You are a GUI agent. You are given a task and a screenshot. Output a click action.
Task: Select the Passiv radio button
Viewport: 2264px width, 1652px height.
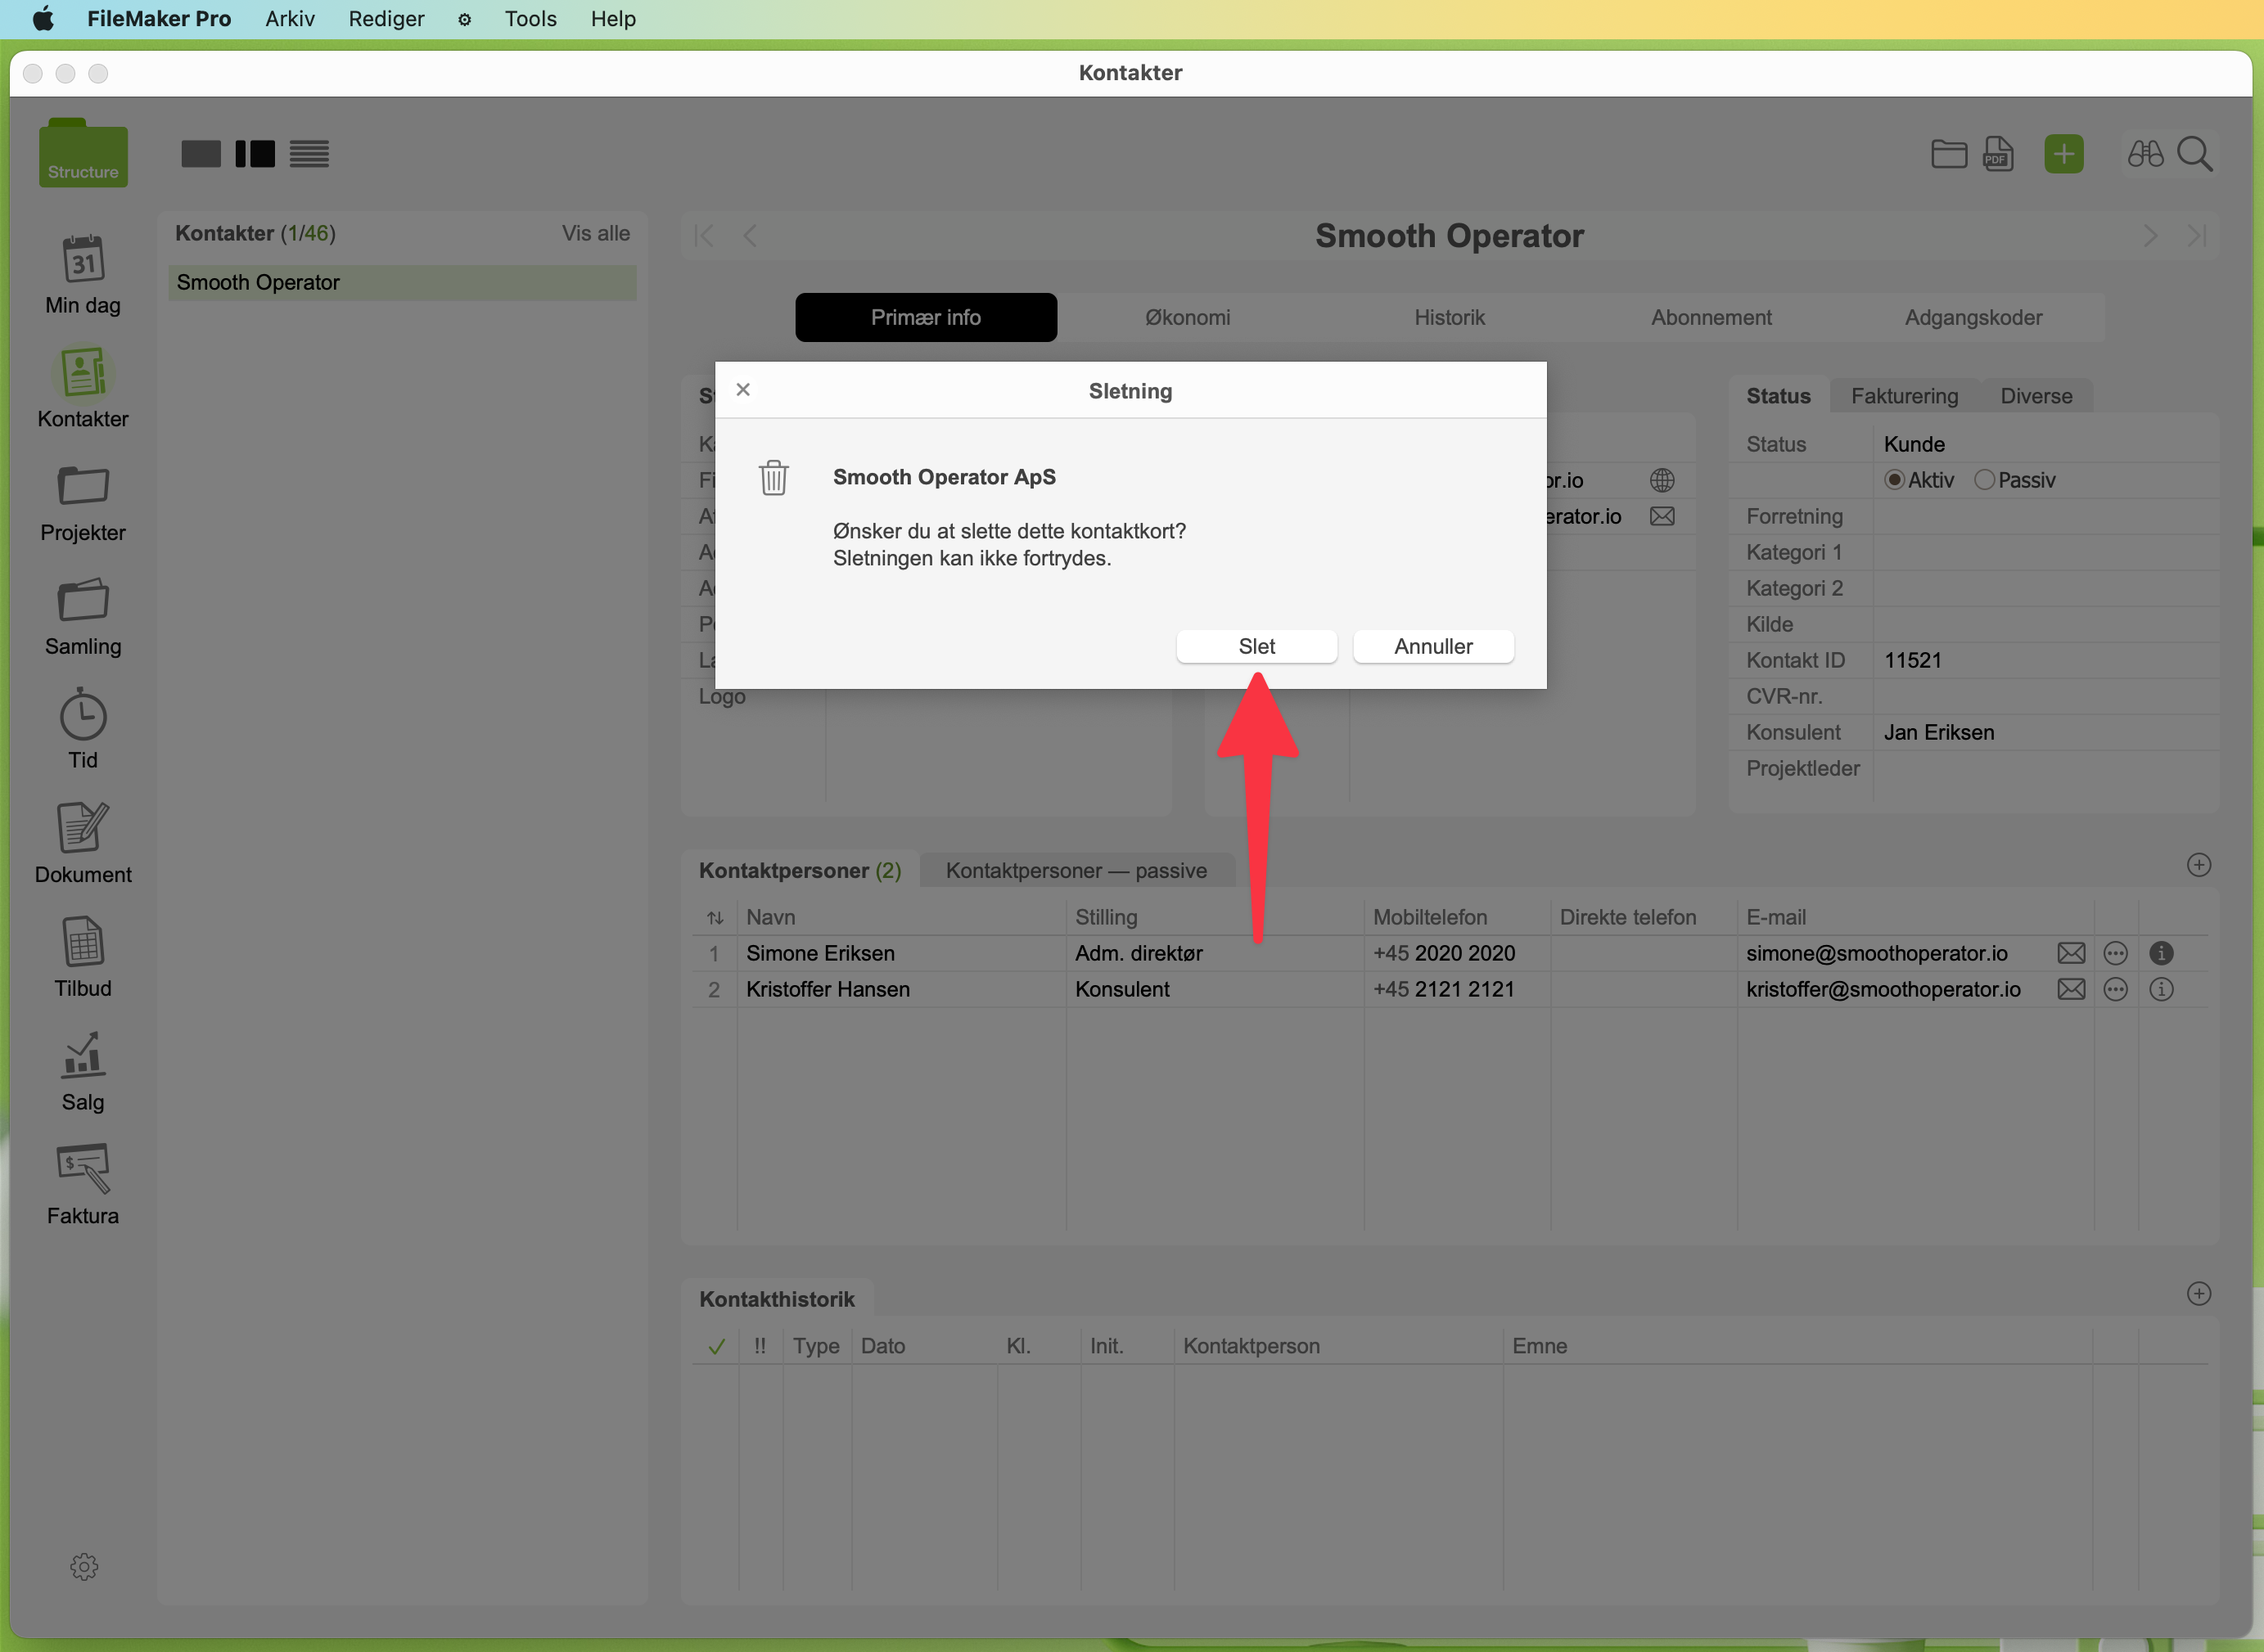[1983, 480]
